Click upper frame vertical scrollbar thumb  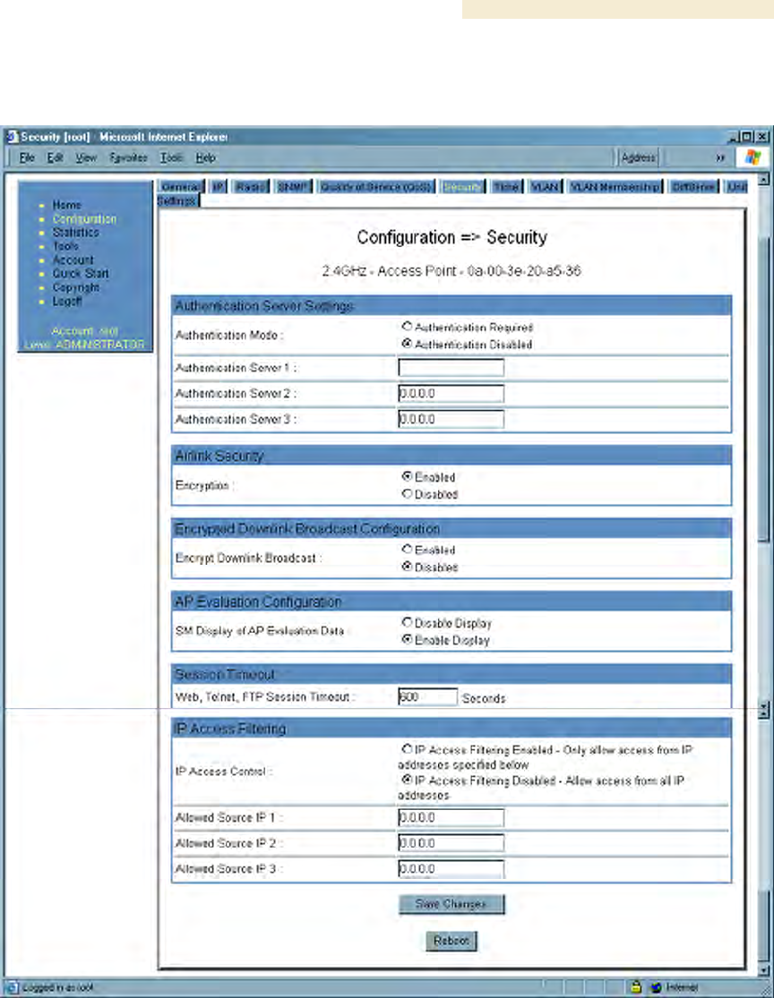coord(764,388)
